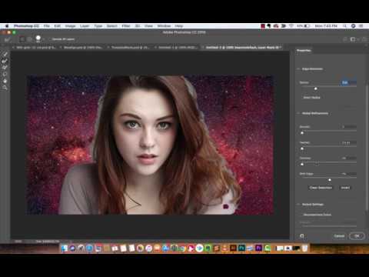Collapse the Global Refinements section
The height and width of the screenshot is (277, 369).
298,113
